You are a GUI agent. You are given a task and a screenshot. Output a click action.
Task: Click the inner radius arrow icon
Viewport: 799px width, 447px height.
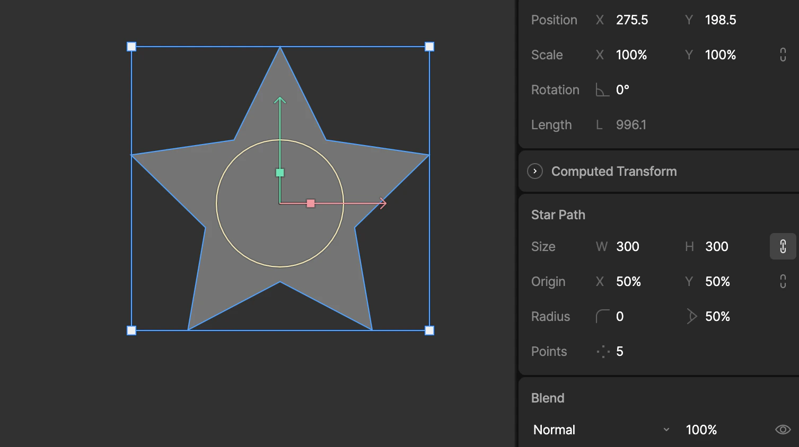click(691, 316)
